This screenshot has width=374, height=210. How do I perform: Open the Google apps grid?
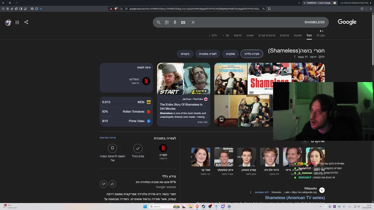17,22
